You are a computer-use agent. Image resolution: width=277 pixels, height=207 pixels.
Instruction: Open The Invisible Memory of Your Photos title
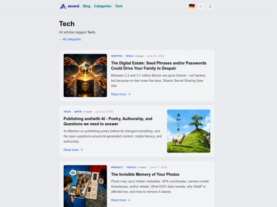pyautogui.click(x=145, y=174)
